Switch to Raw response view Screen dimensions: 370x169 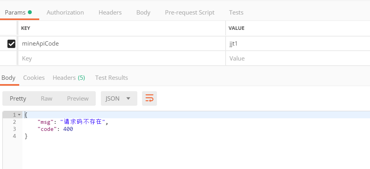pyautogui.click(x=46, y=99)
